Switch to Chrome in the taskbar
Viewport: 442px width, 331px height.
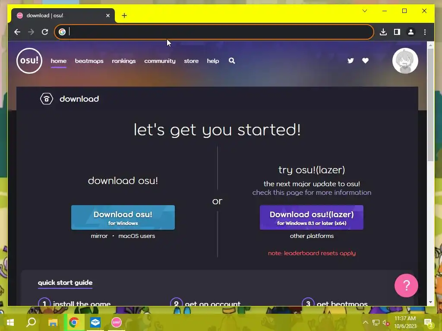[74, 322]
